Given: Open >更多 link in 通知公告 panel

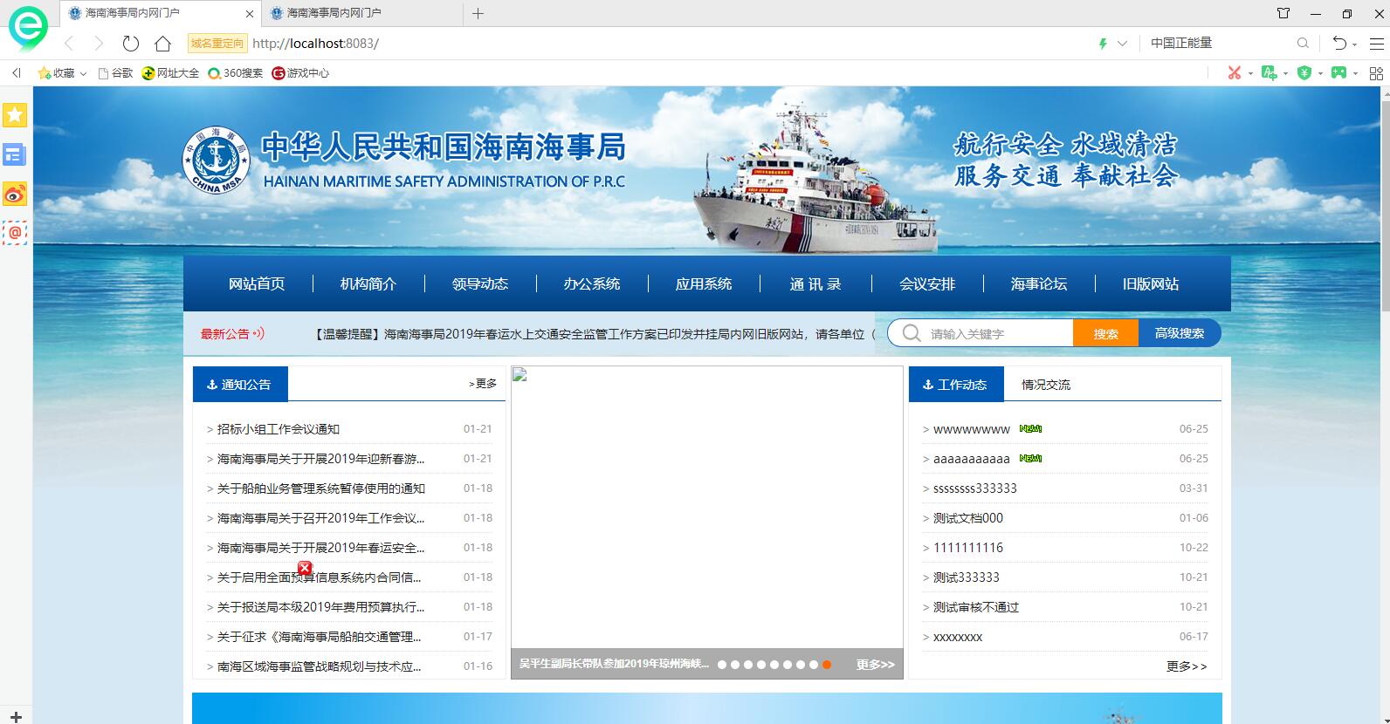Looking at the screenshot, I should [x=483, y=384].
